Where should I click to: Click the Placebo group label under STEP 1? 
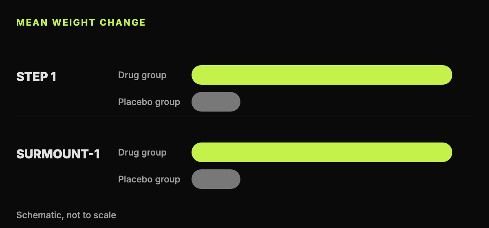pyautogui.click(x=149, y=102)
